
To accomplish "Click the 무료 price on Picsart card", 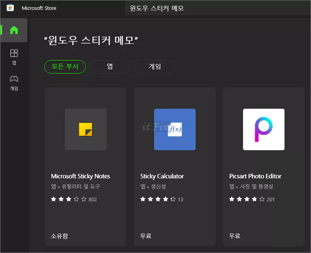I will click(x=235, y=236).
